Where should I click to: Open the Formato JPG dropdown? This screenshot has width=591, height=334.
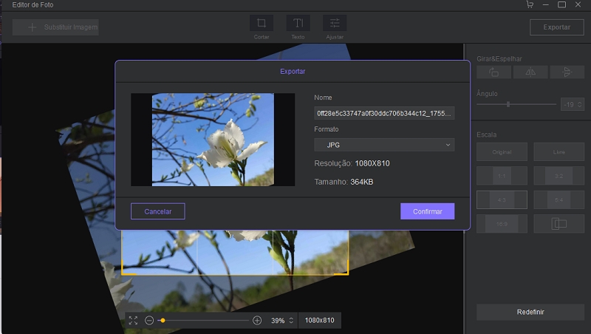pyautogui.click(x=384, y=145)
